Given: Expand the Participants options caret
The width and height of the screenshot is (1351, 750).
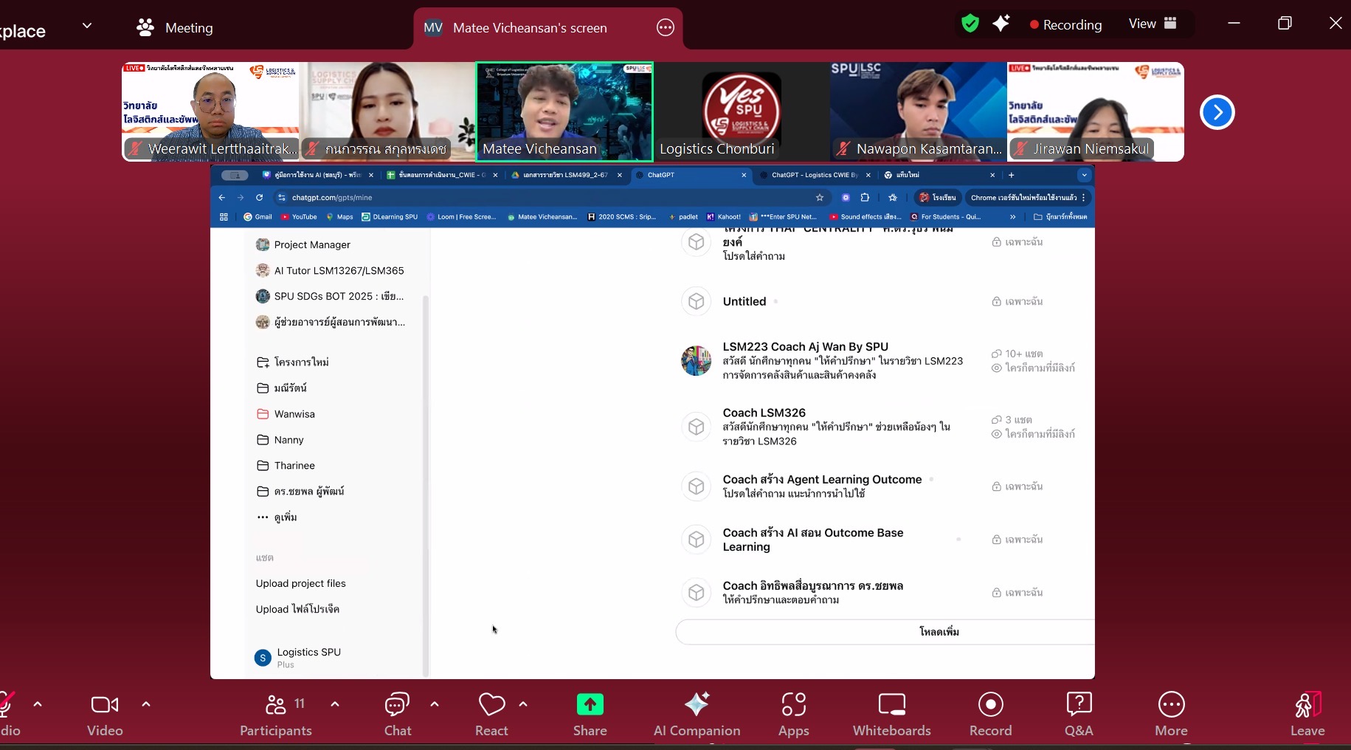Looking at the screenshot, I should [335, 704].
